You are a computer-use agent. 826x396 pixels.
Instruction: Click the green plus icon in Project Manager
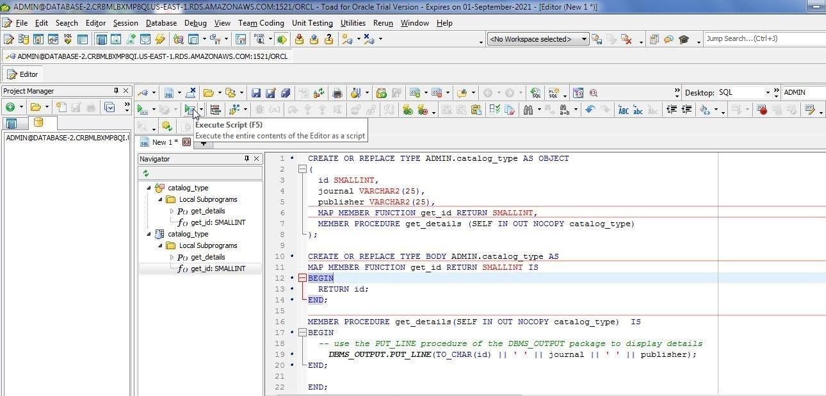[10, 107]
